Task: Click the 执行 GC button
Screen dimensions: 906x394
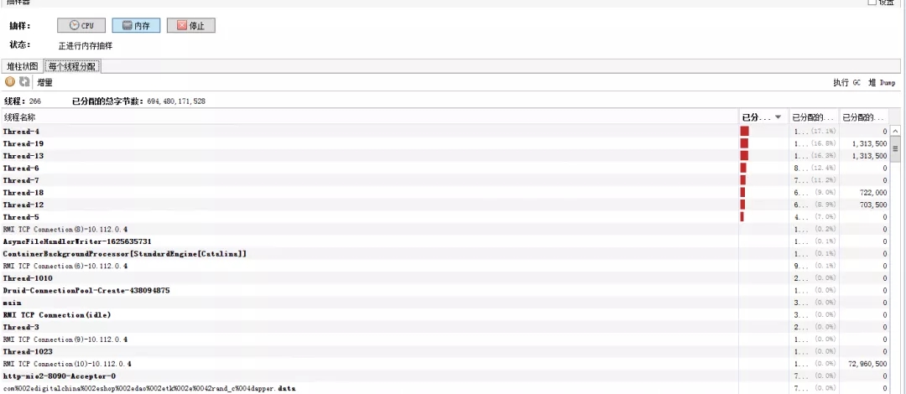Action: click(846, 83)
